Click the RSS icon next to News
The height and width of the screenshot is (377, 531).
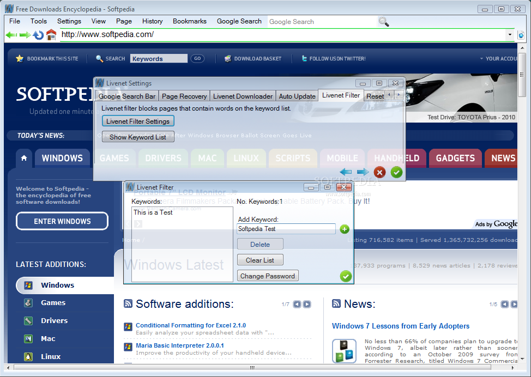pos(336,303)
